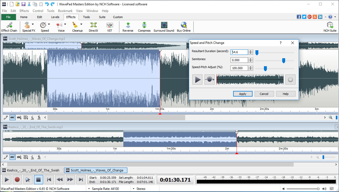Open the Effect Chain tool
The width and height of the screenshot is (339, 192).
9,27
